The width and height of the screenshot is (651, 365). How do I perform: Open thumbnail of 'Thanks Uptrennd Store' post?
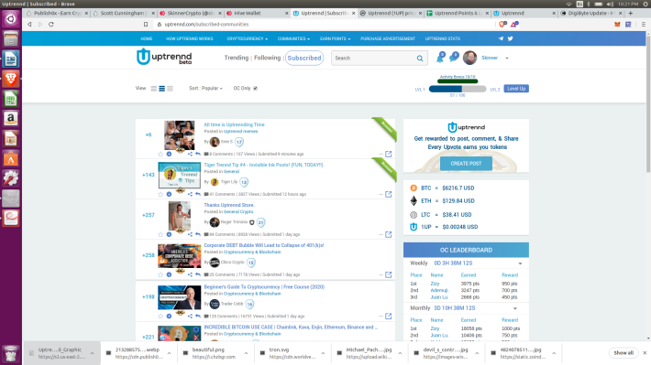[x=180, y=216]
